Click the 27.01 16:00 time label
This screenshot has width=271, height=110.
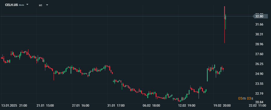click(x=81, y=105)
